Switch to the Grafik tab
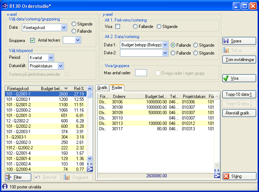Screen dimensions: 259x192 tap(102, 88)
